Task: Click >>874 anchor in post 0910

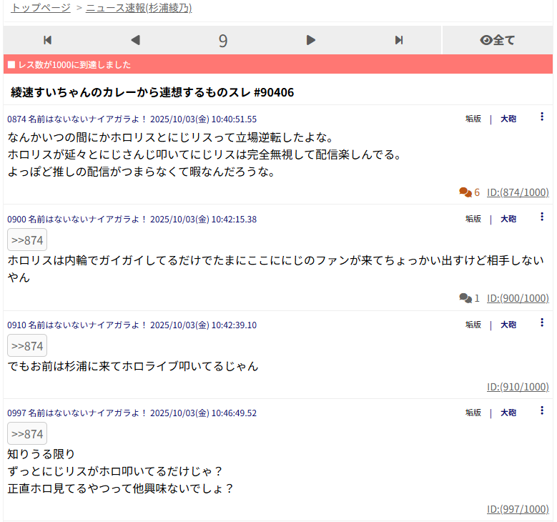Action: [x=27, y=346]
